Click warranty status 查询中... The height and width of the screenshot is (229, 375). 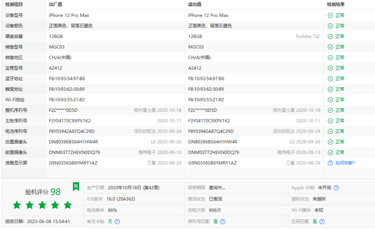(x=217, y=188)
